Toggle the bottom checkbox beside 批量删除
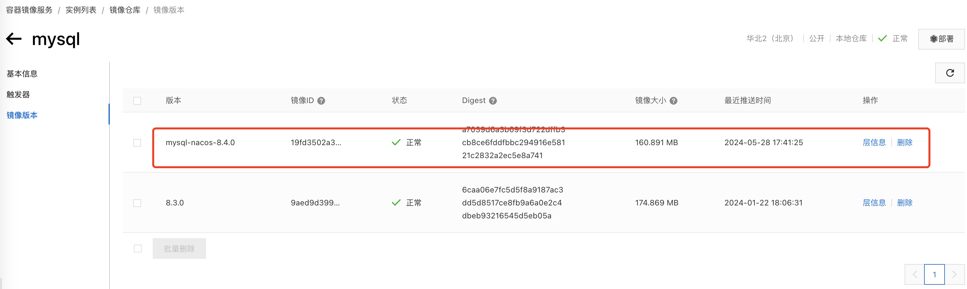Screen dimensions: 967x289 click(138, 249)
